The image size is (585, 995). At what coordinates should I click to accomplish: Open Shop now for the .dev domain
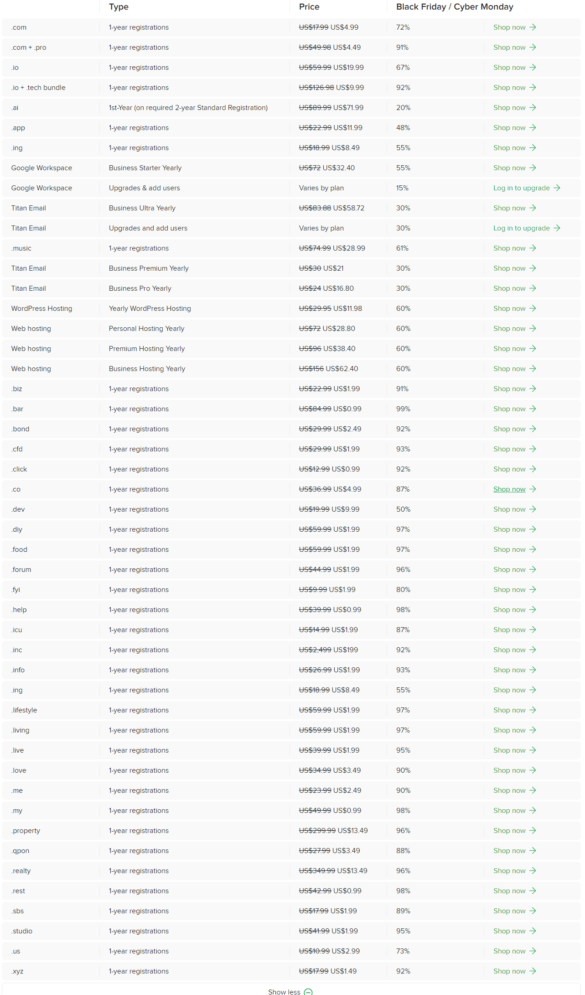[x=509, y=509]
